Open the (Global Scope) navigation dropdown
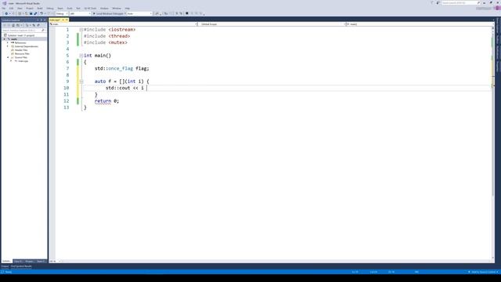Viewport: 501px width, 282px height. pos(272,24)
